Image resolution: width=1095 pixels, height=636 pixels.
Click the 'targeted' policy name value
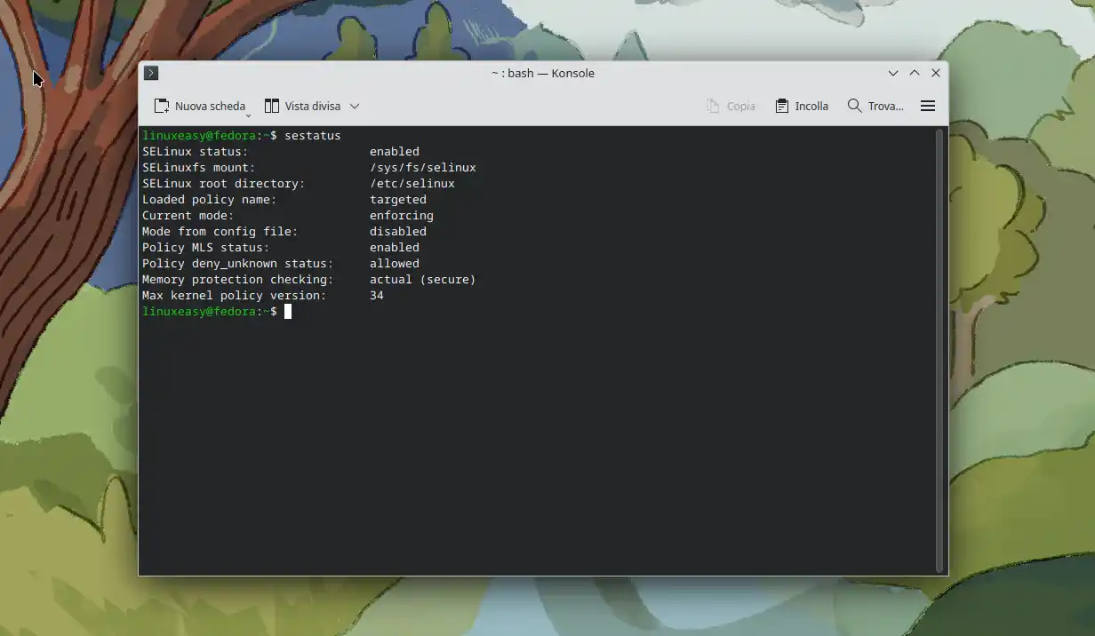click(397, 200)
